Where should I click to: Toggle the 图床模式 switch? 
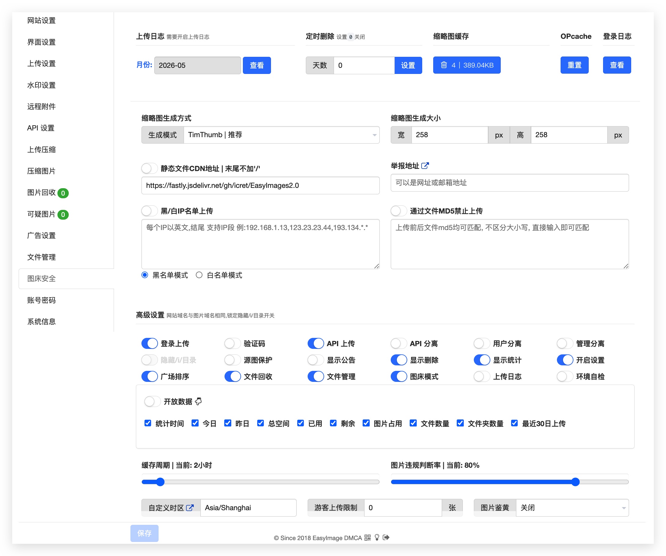399,376
